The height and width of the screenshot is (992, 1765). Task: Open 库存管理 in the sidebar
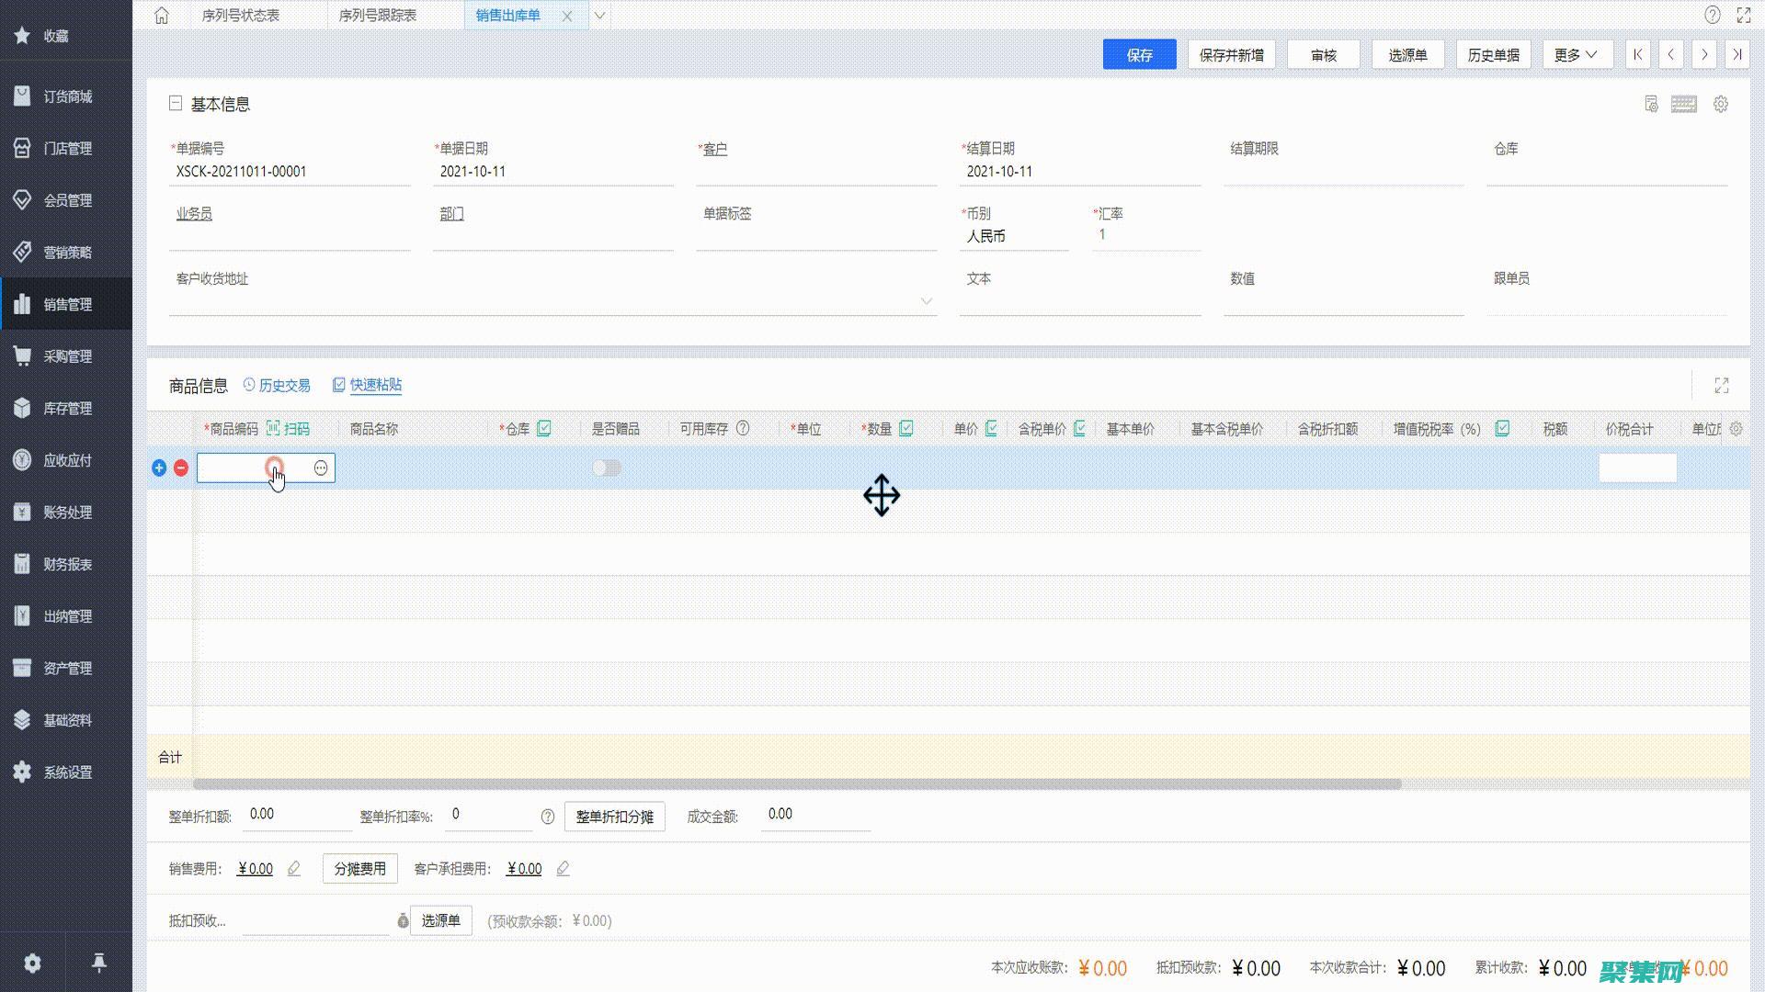click(x=66, y=408)
